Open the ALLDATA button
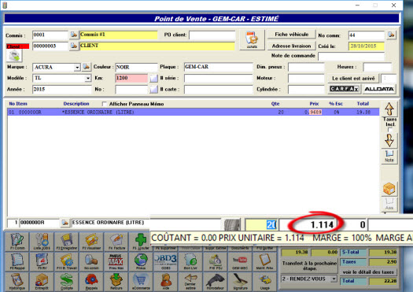413x292 pixels. tap(378, 89)
